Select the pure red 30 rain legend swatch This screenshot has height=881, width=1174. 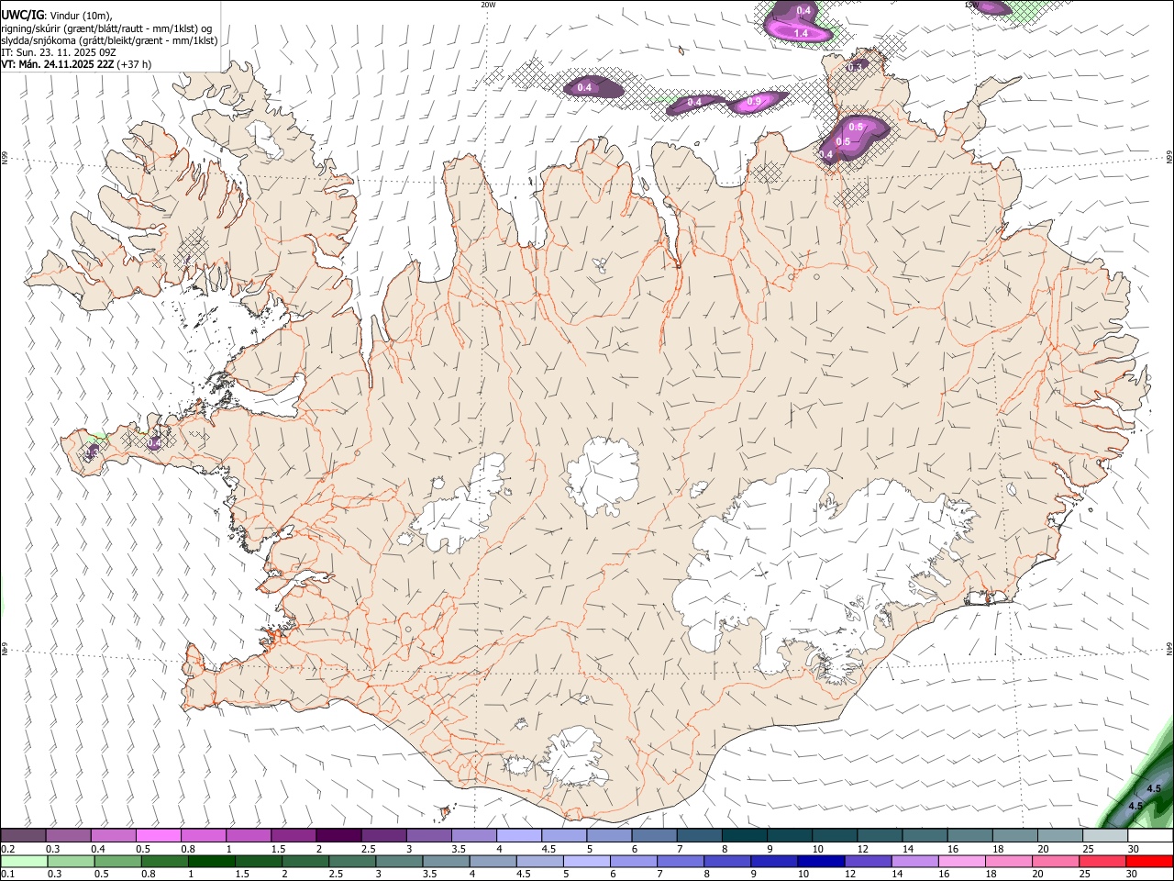click(x=1148, y=861)
